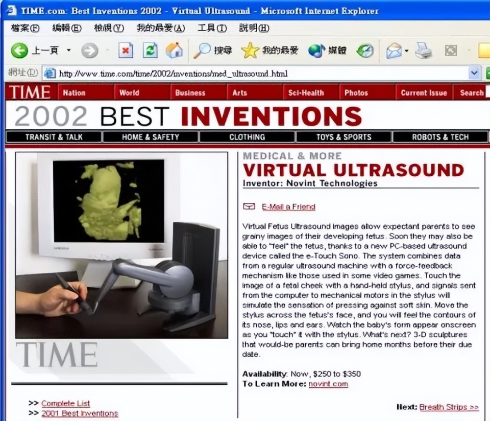The image size is (490, 421).
Task: Click the page icon in the address bar
Action: 50,74
